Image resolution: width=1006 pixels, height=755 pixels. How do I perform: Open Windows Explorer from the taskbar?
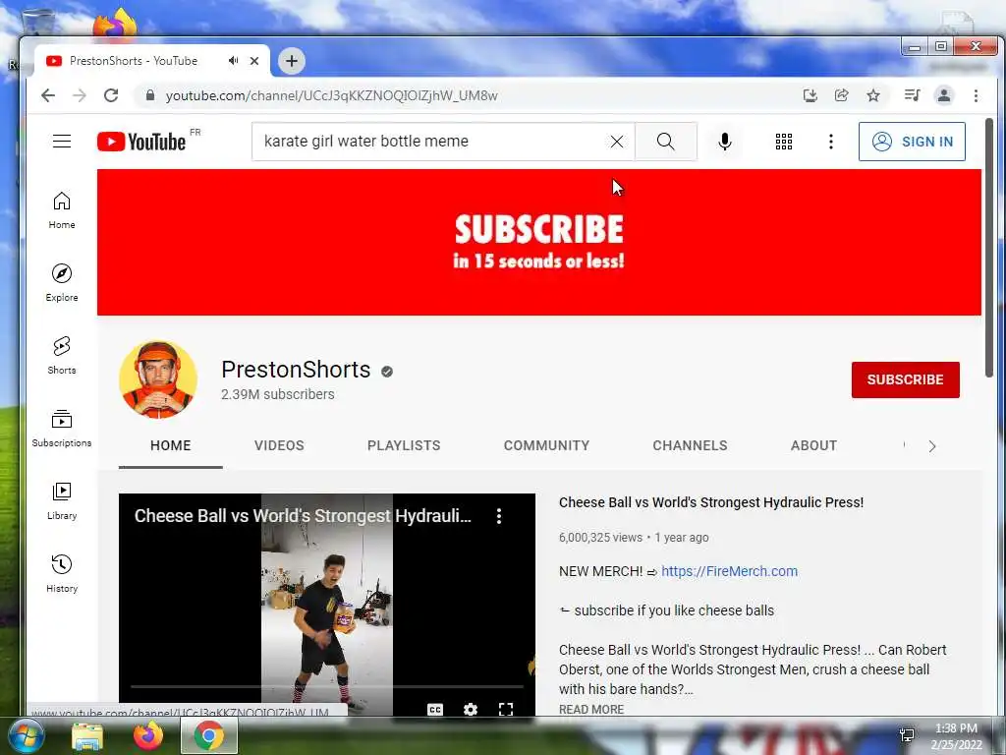[87, 736]
